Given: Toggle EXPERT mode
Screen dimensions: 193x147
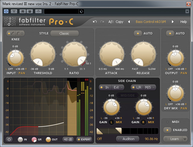Looking at the screenshot, I should pos(84,139).
